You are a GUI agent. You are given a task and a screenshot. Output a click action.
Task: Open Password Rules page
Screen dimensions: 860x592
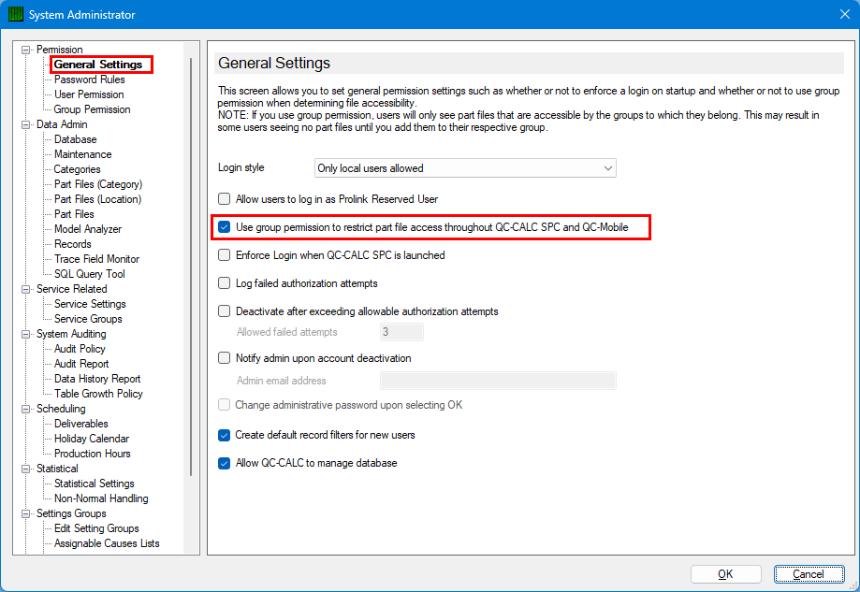pyautogui.click(x=90, y=79)
